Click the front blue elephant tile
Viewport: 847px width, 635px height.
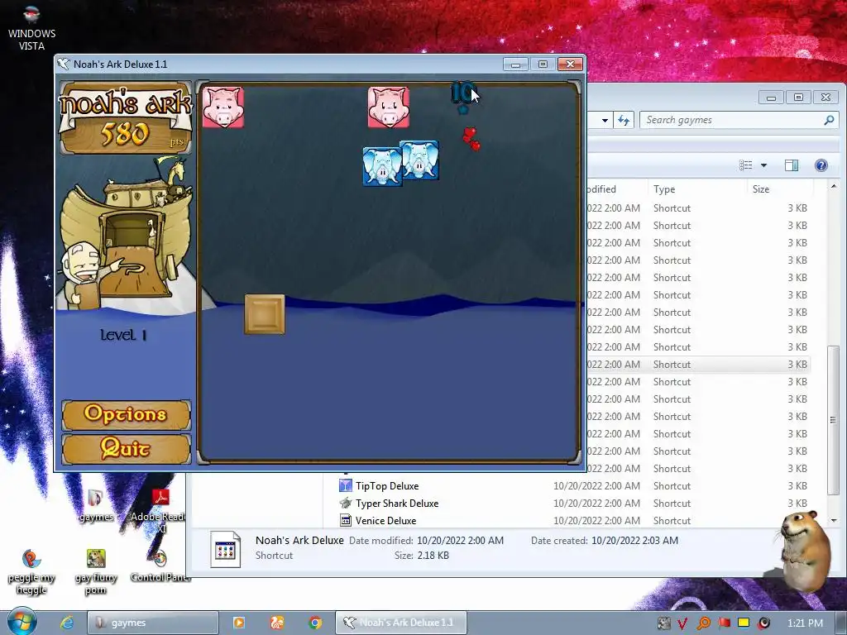coord(382,166)
